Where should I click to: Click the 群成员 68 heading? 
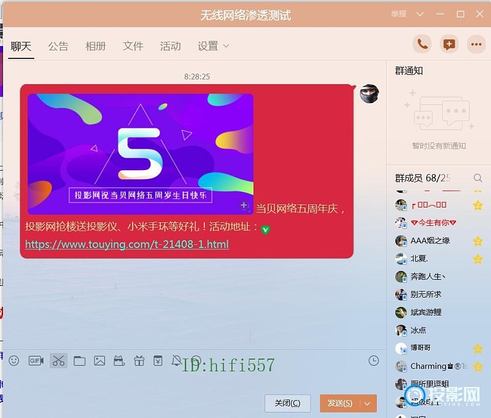[422, 178]
